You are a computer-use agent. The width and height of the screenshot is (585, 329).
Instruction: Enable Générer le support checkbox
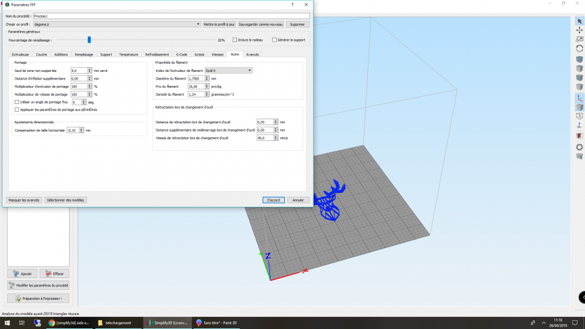[274, 40]
